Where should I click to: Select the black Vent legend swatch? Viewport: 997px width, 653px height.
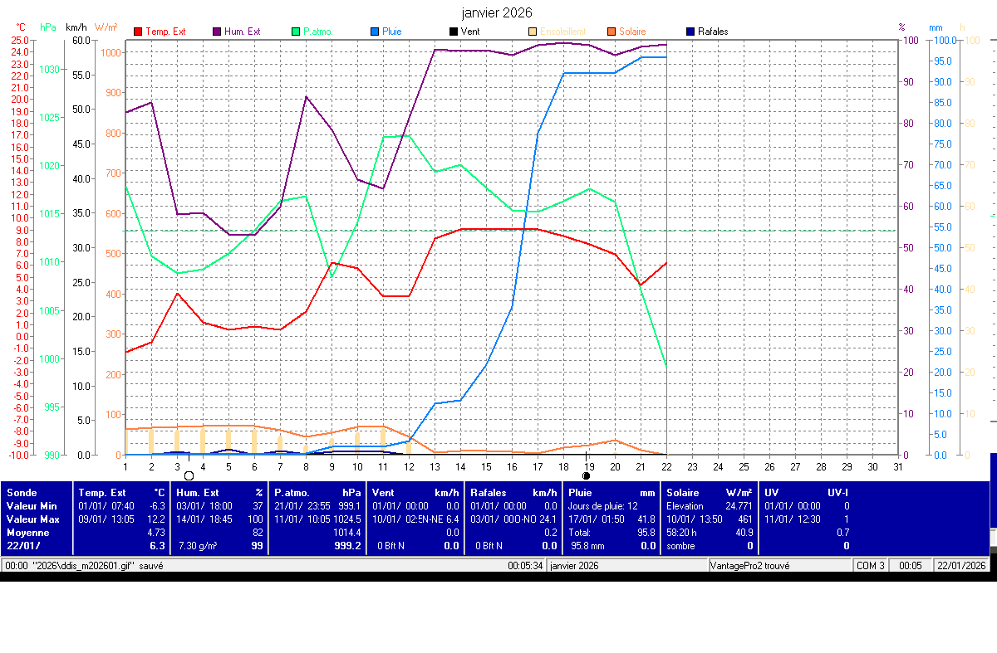(x=453, y=32)
